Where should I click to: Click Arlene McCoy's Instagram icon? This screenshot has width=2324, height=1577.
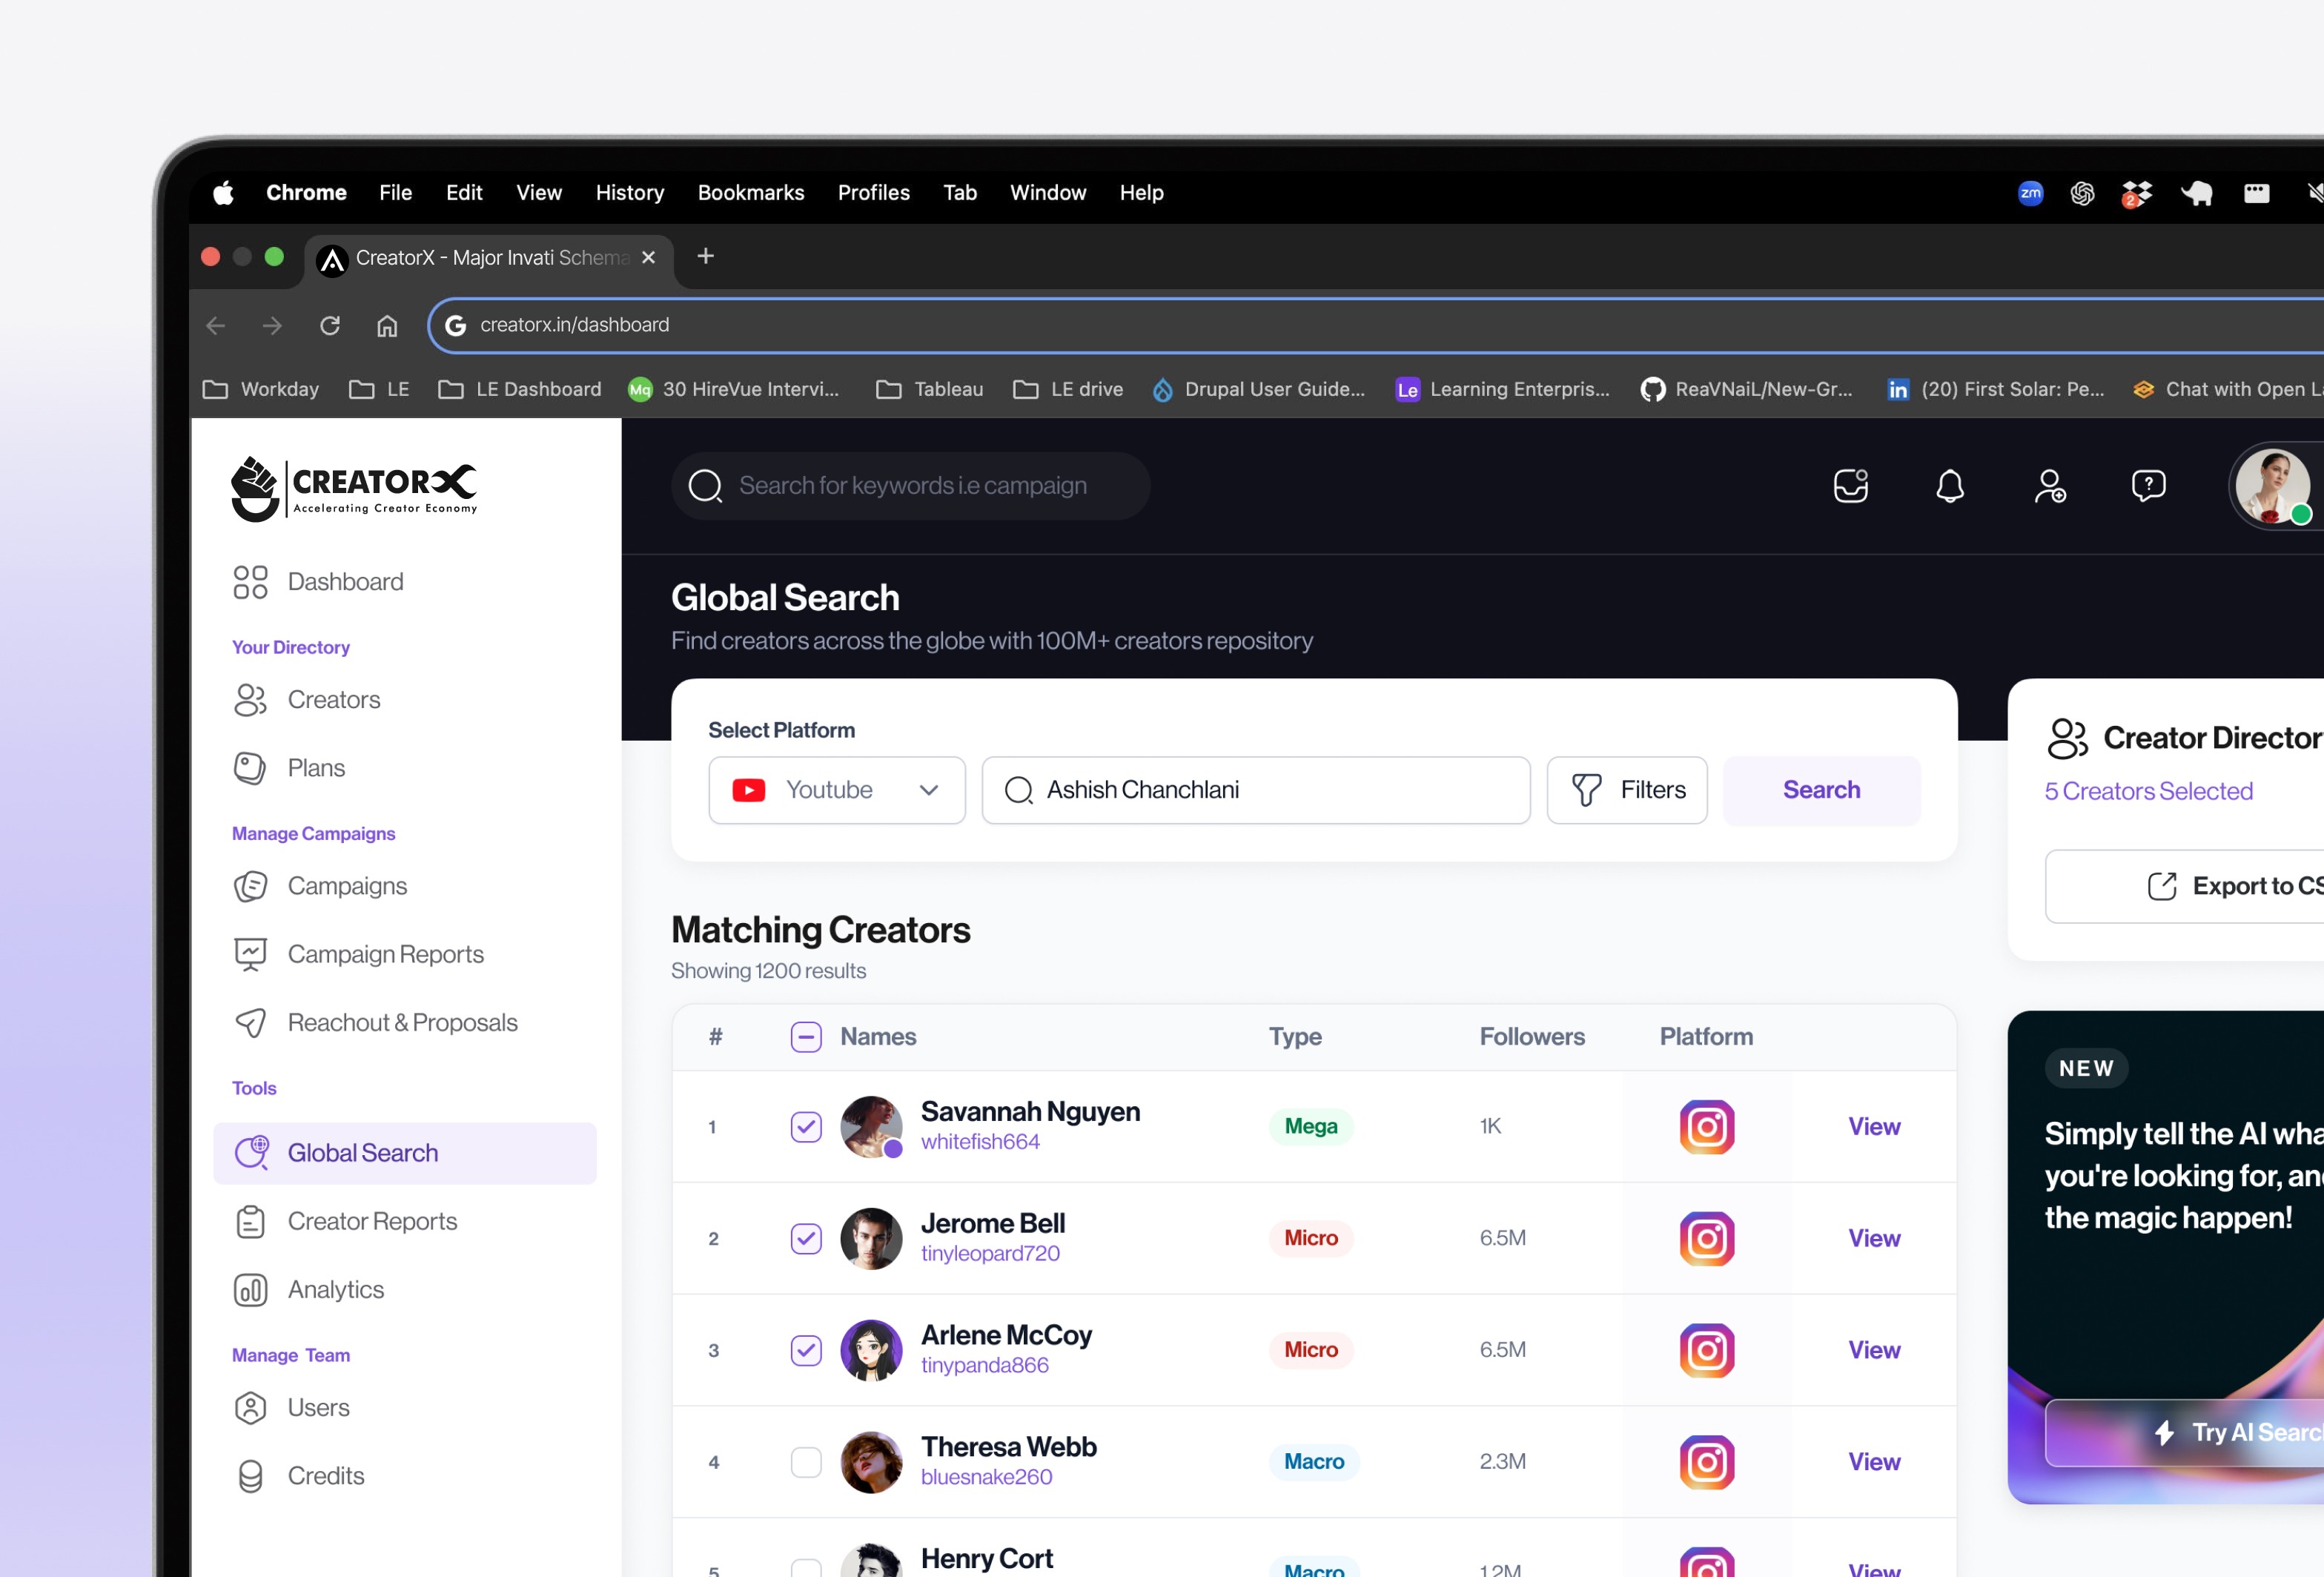pyautogui.click(x=1707, y=1351)
